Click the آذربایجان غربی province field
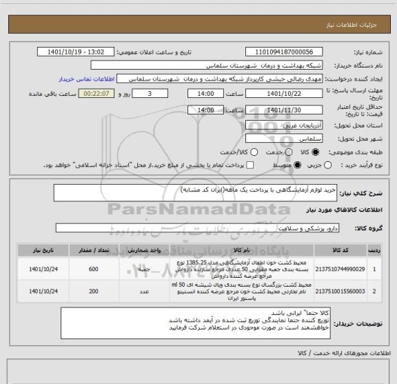This screenshot has width=397, height=384. pos(284,125)
